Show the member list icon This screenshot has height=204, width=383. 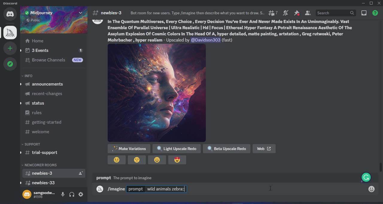[x=308, y=13]
